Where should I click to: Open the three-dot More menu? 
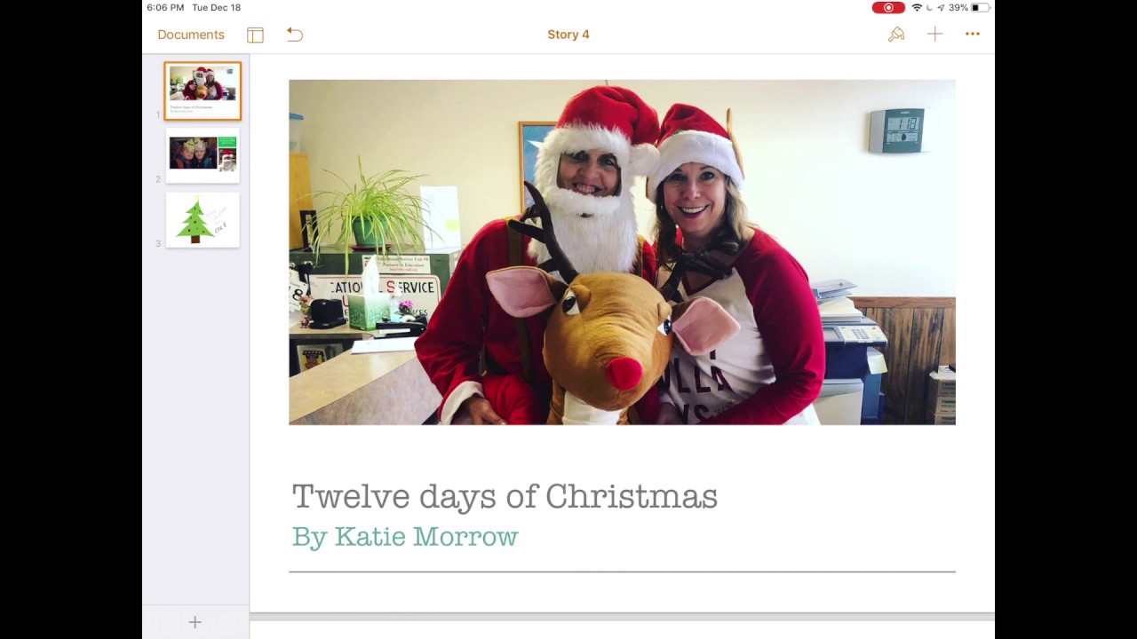click(x=973, y=34)
